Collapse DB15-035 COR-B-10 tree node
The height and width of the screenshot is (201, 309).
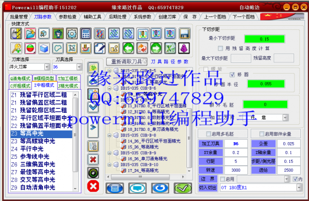point(109,164)
